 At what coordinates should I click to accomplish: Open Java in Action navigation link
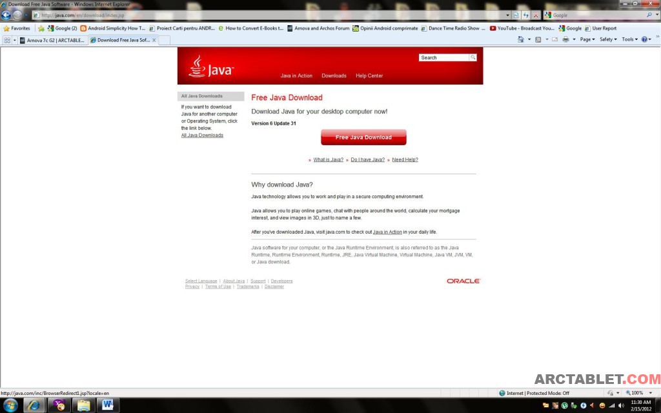click(x=296, y=76)
